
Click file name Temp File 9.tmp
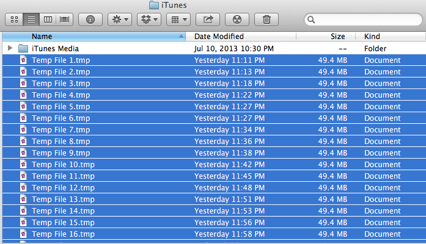click(61, 153)
